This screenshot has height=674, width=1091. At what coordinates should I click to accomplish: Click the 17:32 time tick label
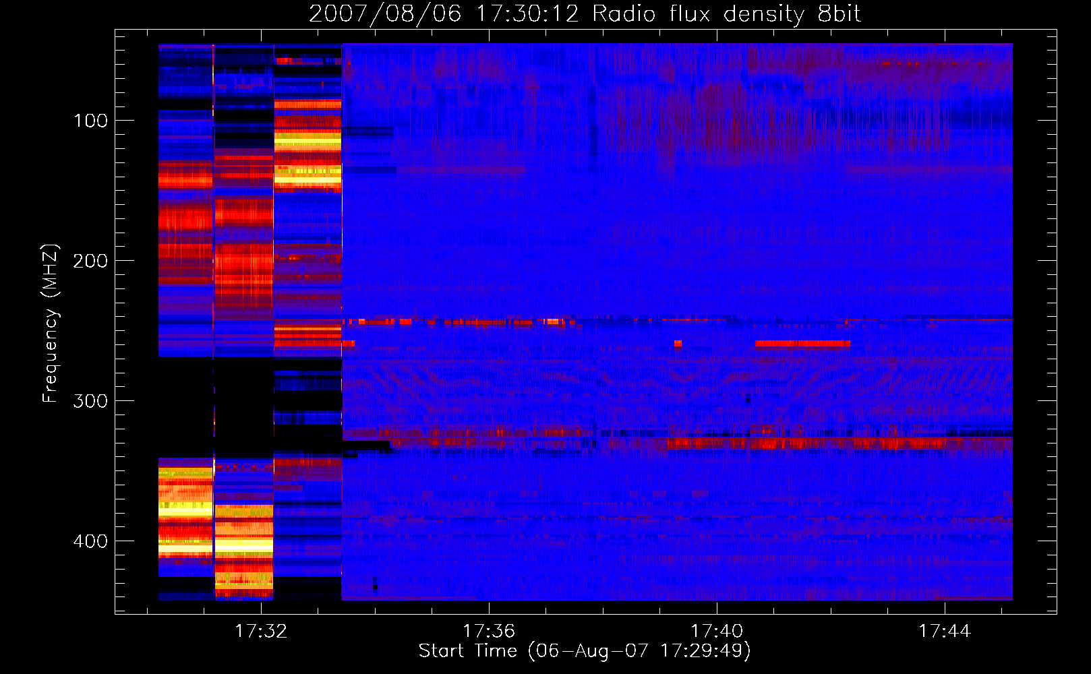pyautogui.click(x=261, y=632)
